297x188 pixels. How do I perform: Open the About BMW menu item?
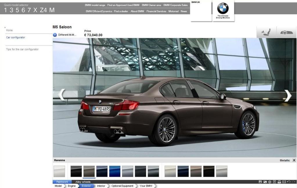[137, 11]
